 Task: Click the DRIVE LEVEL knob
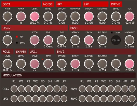click(x=116, y=16)
